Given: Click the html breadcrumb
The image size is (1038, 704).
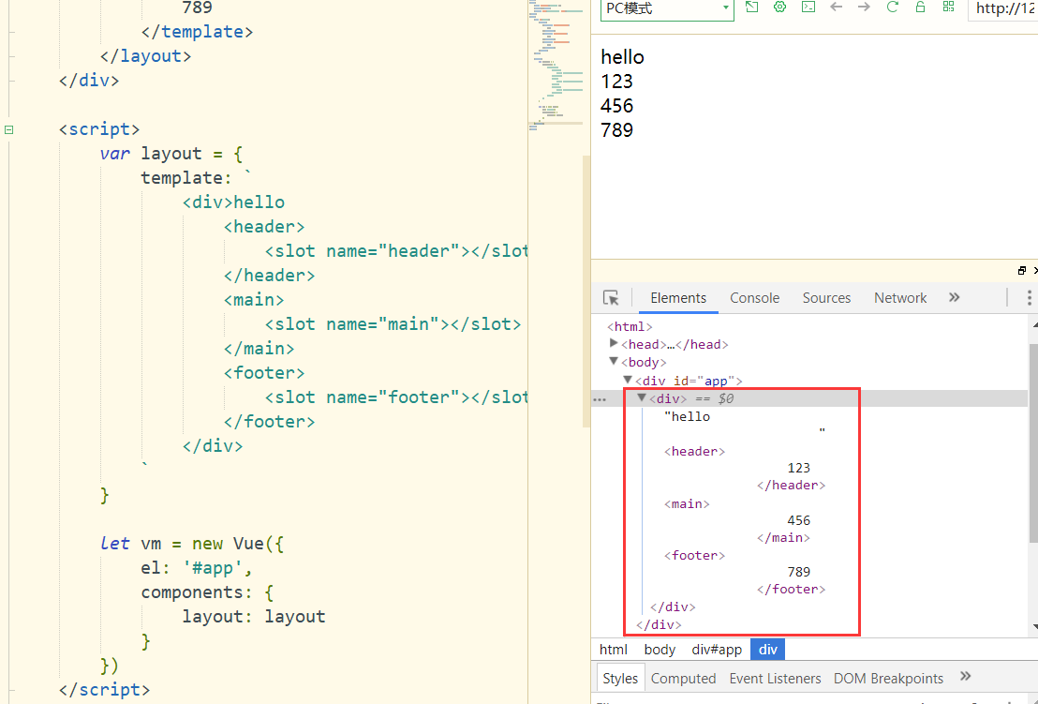Looking at the screenshot, I should tap(614, 650).
